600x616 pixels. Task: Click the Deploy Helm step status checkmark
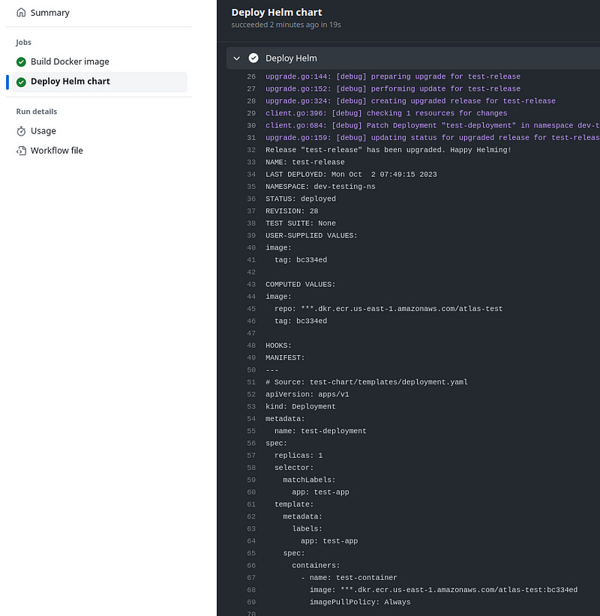tap(253, 58)
